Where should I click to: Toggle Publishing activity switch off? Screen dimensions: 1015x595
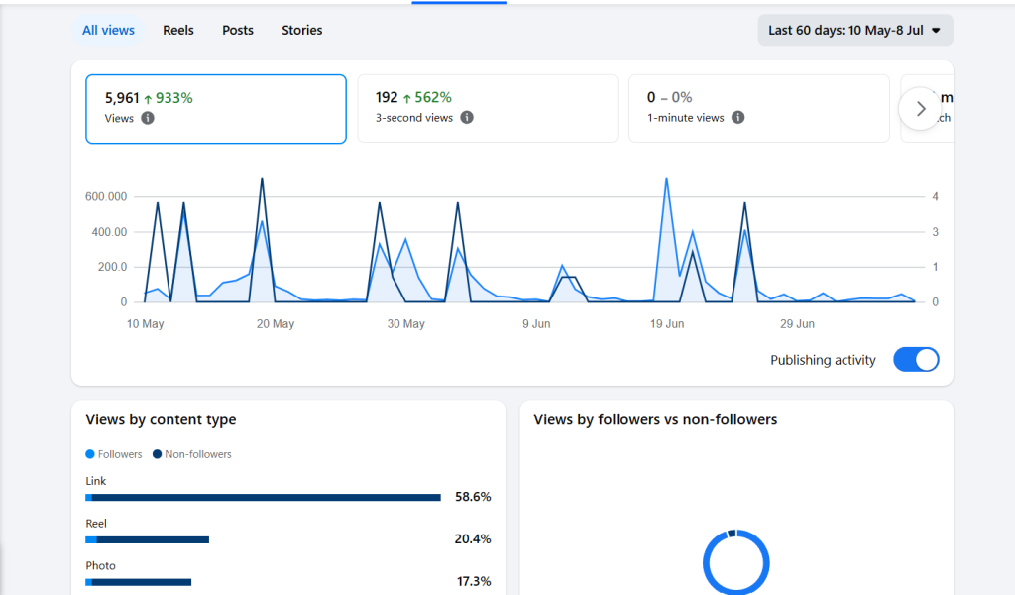(x=916, y=359)
